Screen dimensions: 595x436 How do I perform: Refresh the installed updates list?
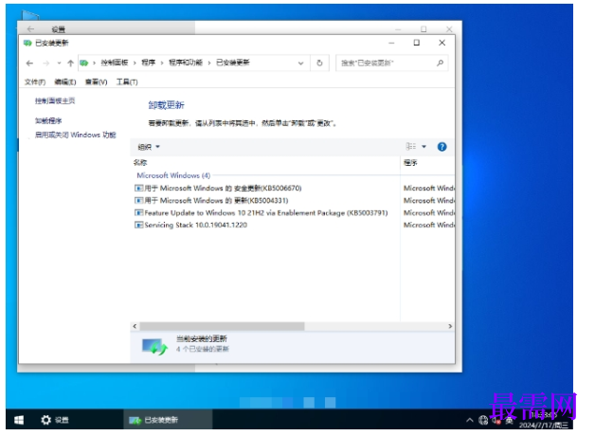[x=319, y=63]
